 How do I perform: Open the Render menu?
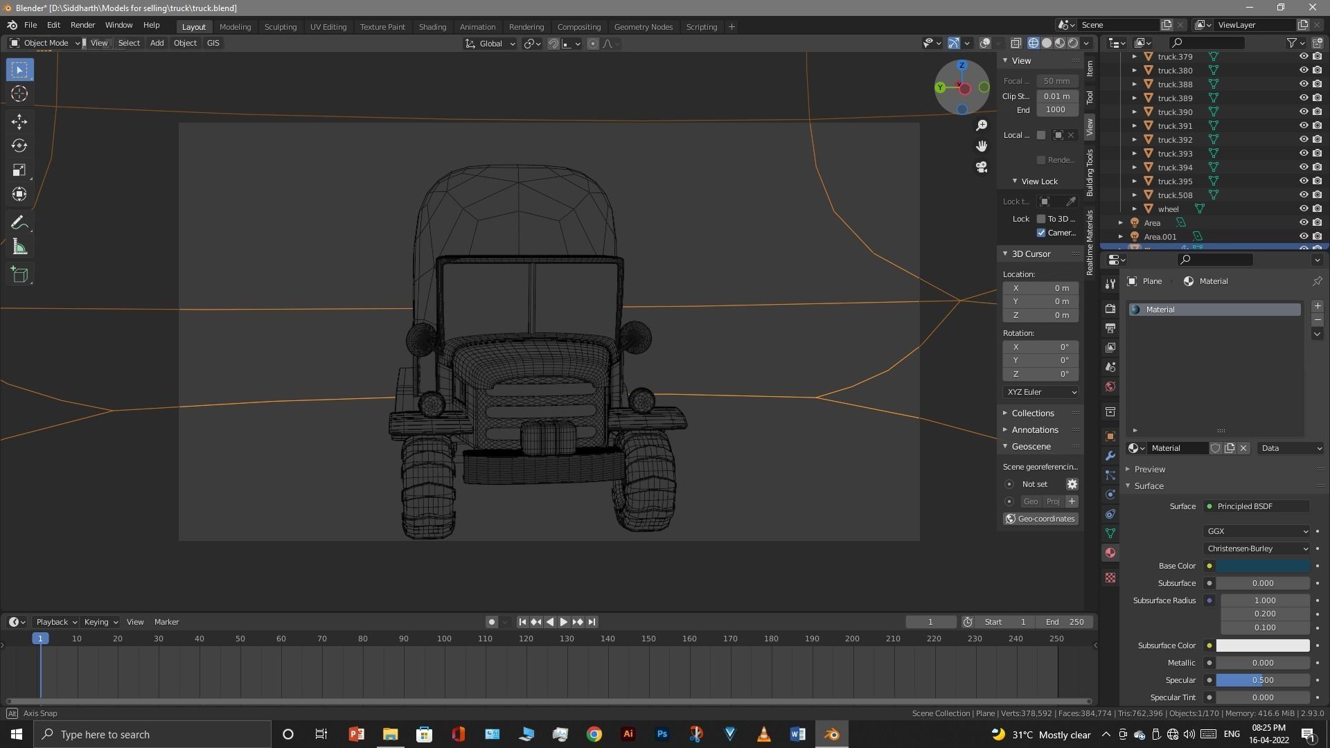(82, 25)
